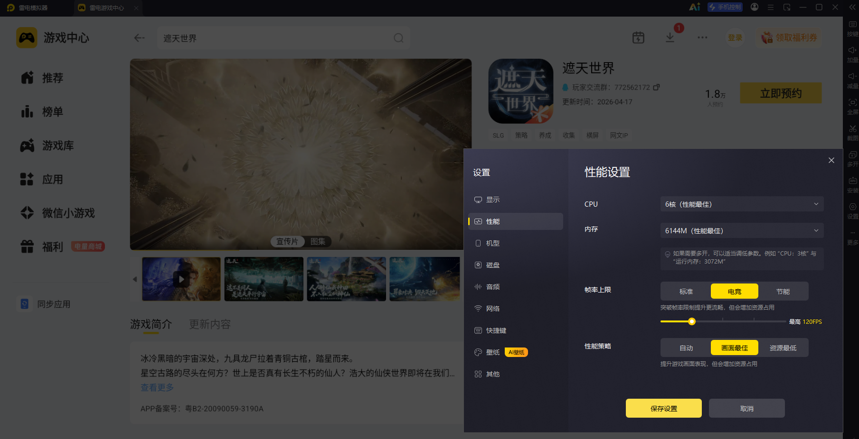Close the 雷电游戏中心 tab
Image resolution: width=859 pixels, height=439 pixels.
pos(136,8)
